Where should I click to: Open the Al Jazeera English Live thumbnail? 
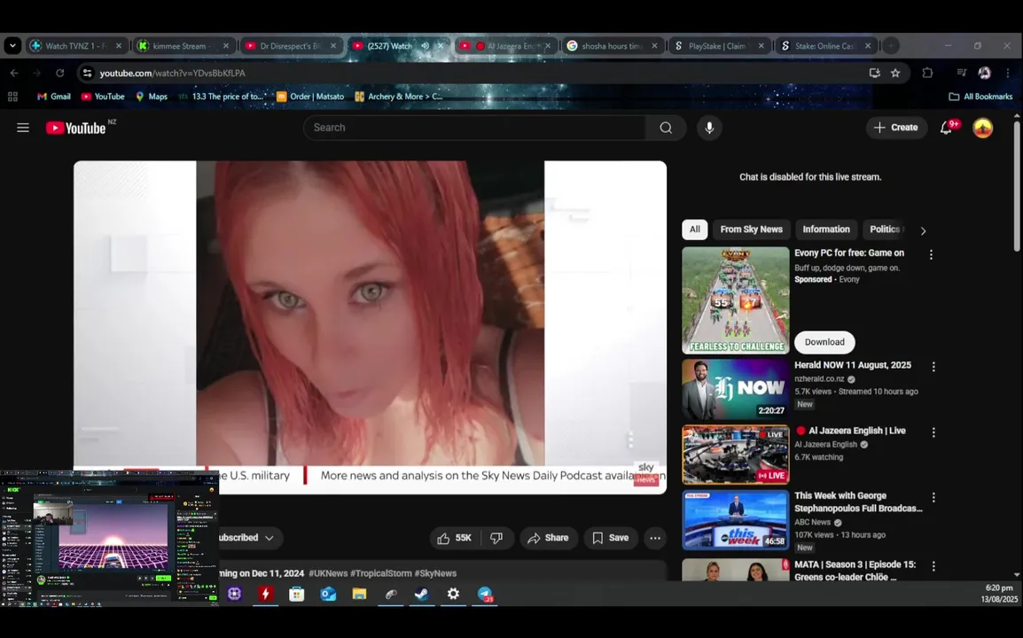pyautogui.click(x=735, y=455)
